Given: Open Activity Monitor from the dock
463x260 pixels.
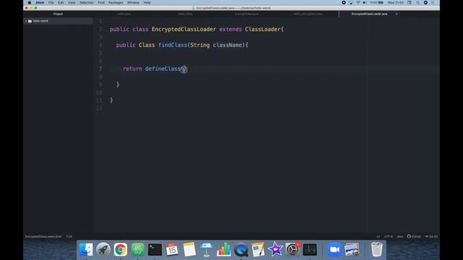Looking at the screenshot, I should [310, 250].
